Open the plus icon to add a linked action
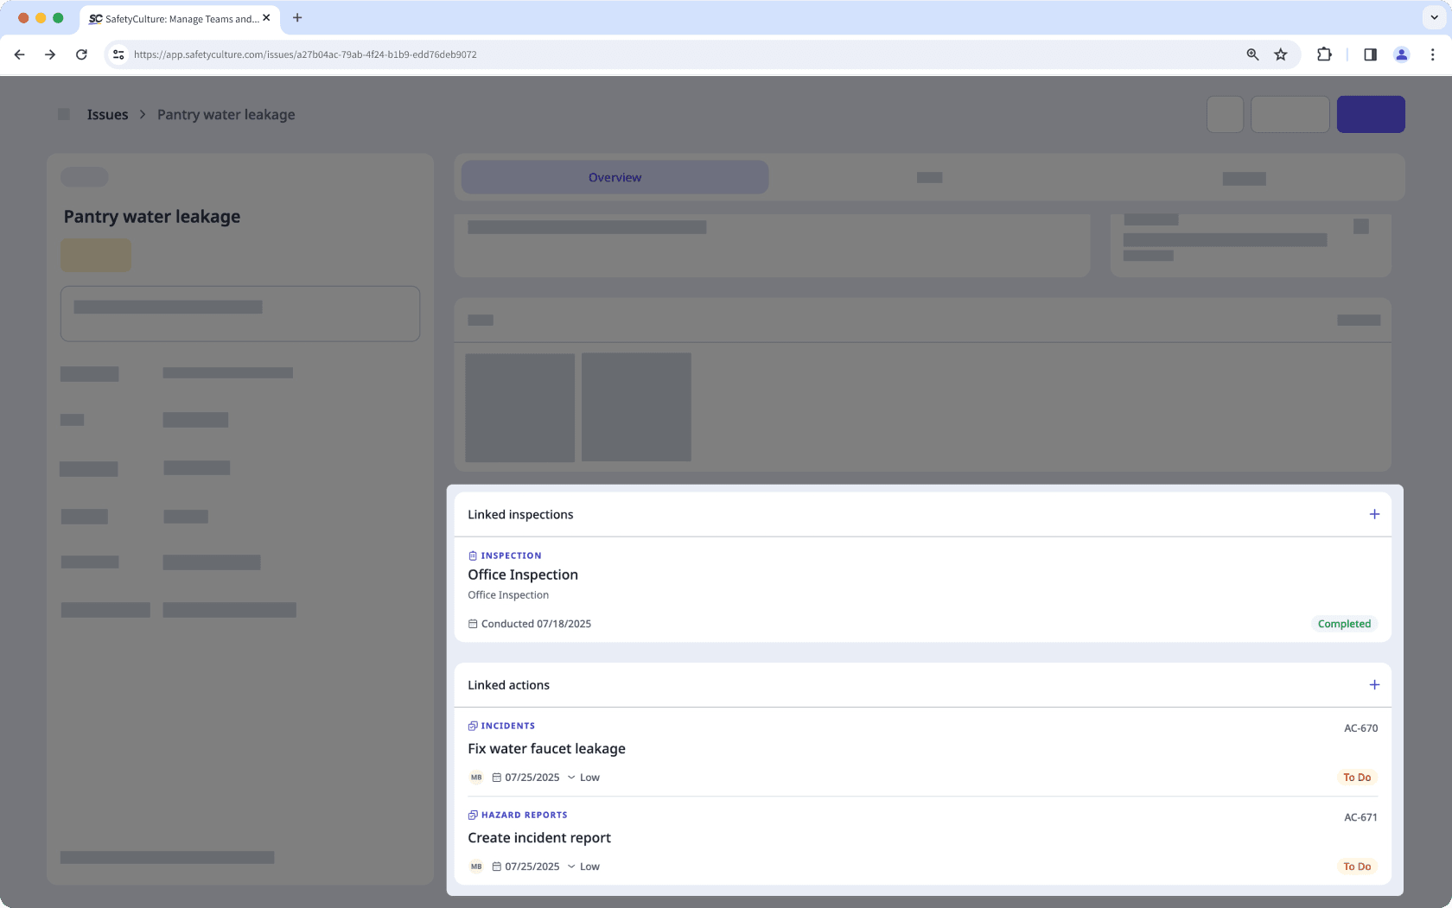This screenshot has height=908, width=1452. pos(1374,684)
